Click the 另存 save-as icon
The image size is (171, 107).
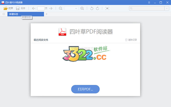click(18, 8)
